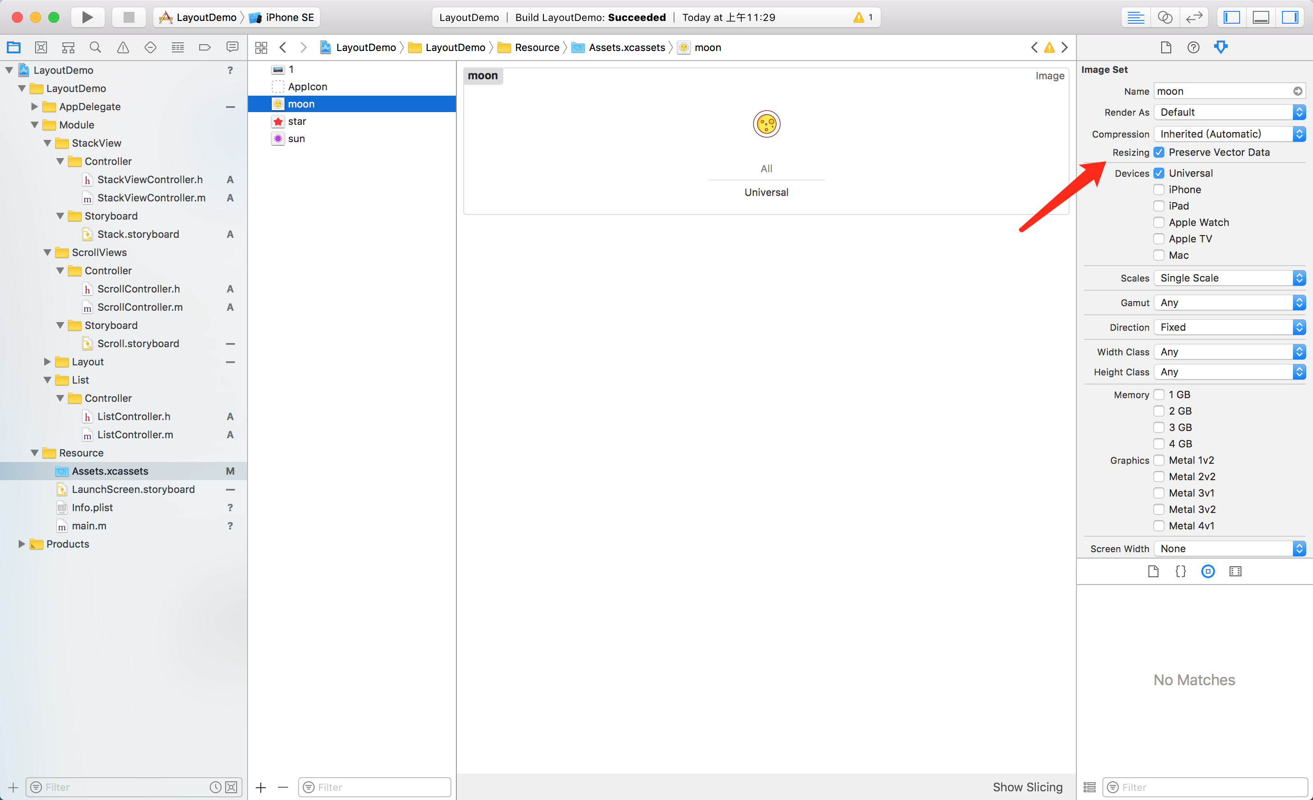Click the Run build play button
The image size is (1313, 800).
87,17
